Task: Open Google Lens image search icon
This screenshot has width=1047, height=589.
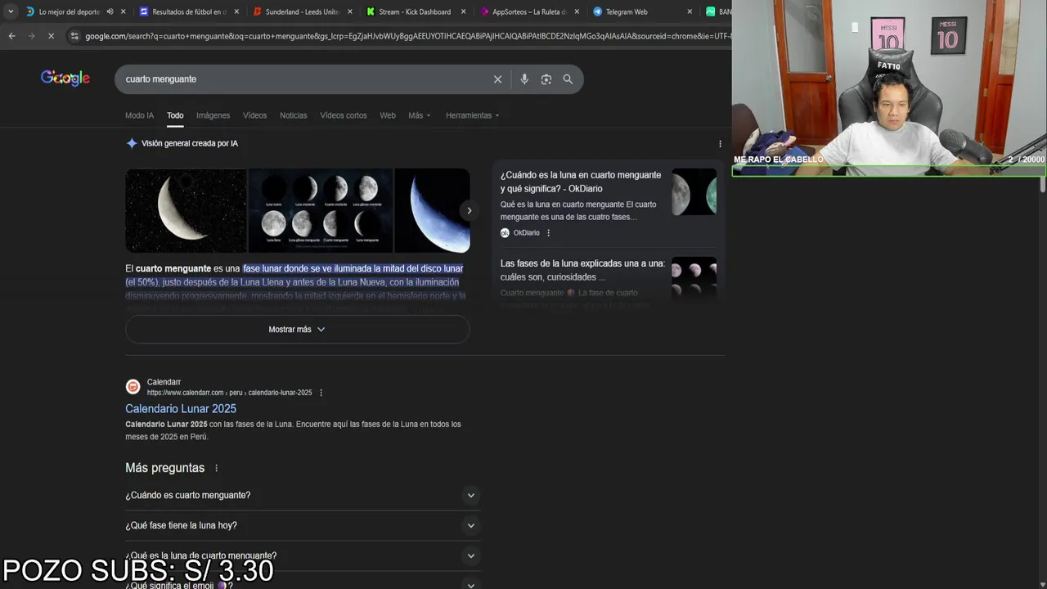Action: pos(546,79)
